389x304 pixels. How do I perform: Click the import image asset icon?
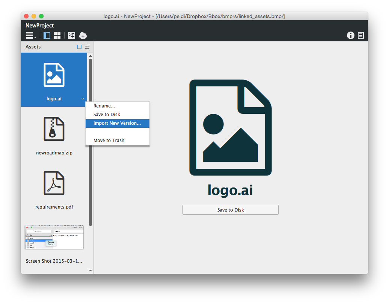(71, 35)
